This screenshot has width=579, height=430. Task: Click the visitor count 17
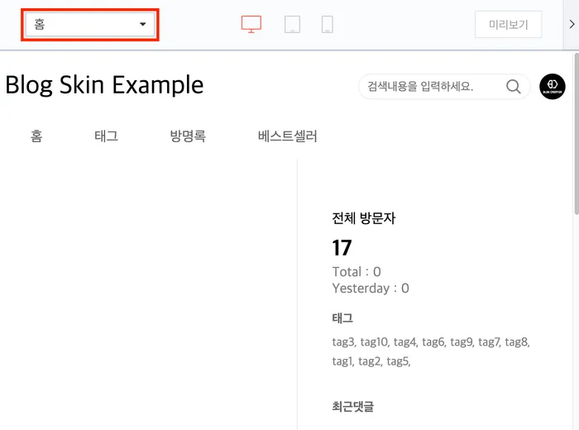pos(342,248)
